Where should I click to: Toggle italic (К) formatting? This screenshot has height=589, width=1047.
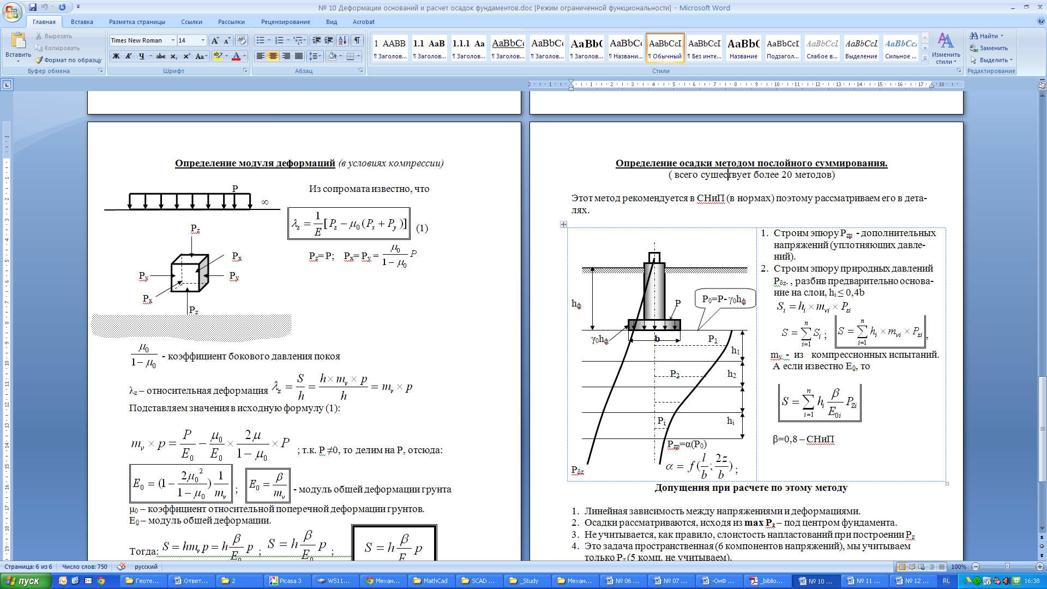[129, 56]
